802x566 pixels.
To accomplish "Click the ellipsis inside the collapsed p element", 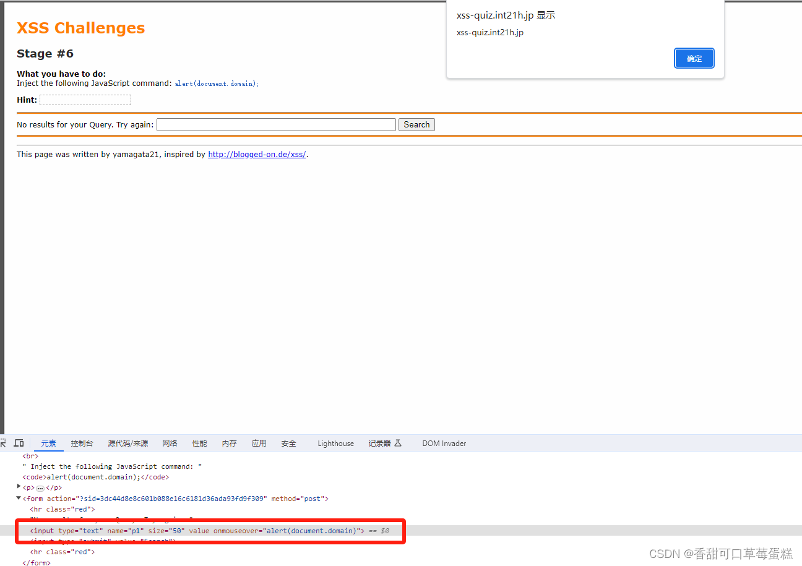I will [x=40, y=487].
